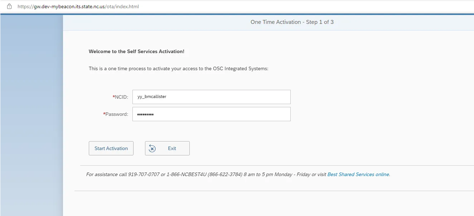Click the red asterisk beside Password
474x216 pixels.
[104, 114]
